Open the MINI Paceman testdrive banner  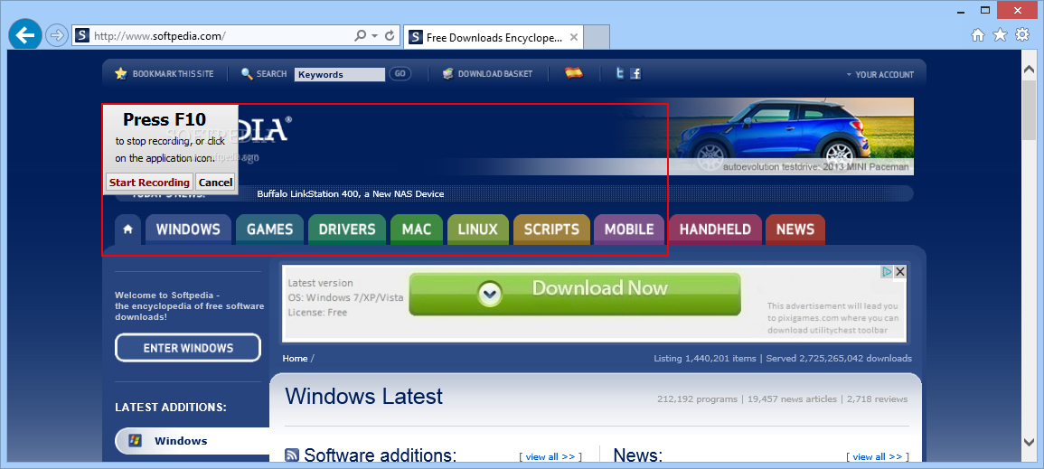point(791,136)
